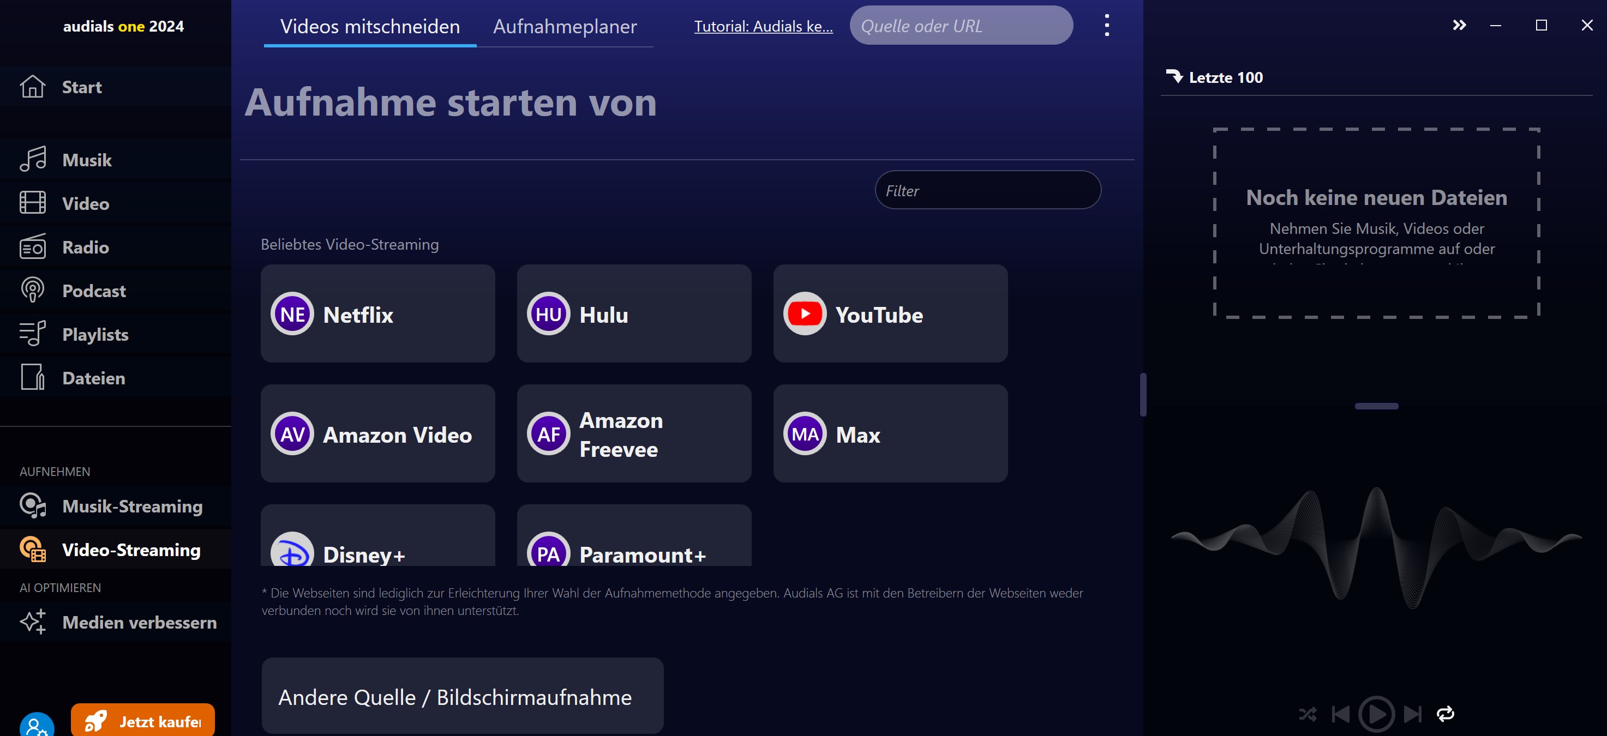Switch to Aufnahmeplaner tab
The image size is (1607, 736).
tap(565, 26)
